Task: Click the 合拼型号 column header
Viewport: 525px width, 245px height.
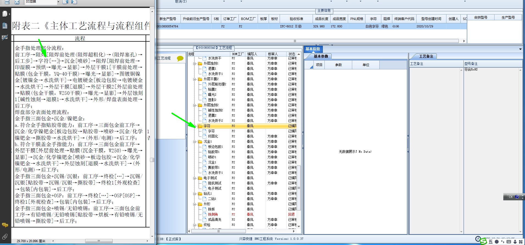Action: 481,18
